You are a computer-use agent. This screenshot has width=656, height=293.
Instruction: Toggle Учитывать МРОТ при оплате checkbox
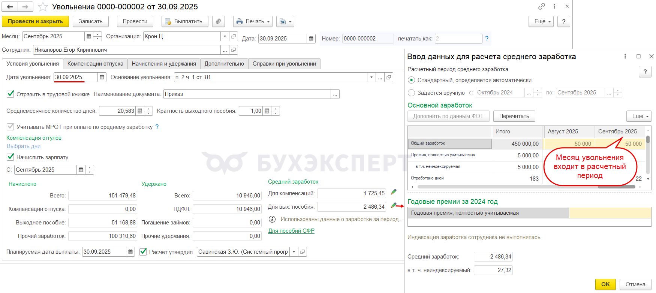(10, 127)
